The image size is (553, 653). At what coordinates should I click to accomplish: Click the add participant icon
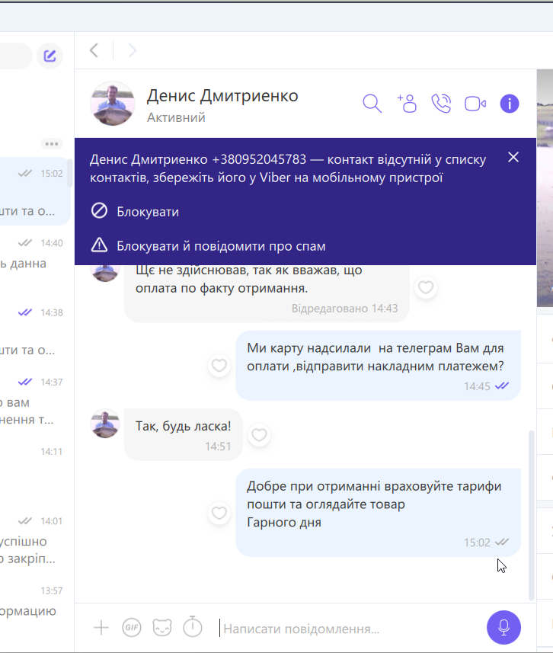pyautogui.click(x=407, y=104)
